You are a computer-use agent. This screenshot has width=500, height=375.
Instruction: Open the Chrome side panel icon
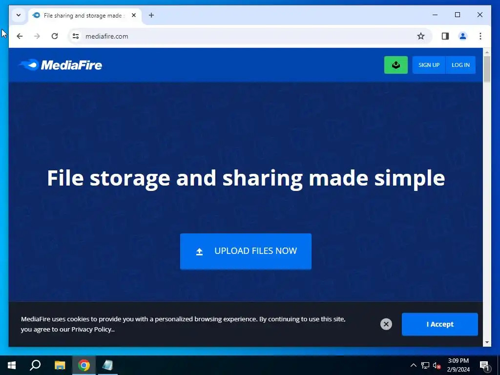[x=445, y=36]
